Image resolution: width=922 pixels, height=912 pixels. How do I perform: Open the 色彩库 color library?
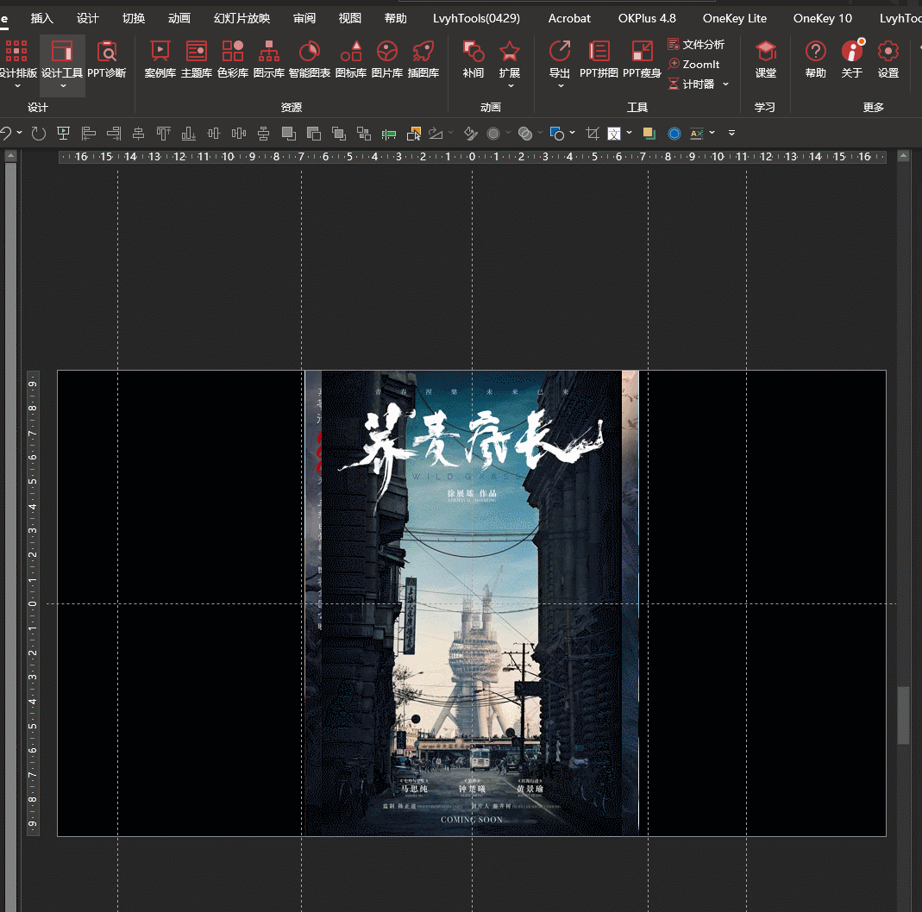point(233,59)
